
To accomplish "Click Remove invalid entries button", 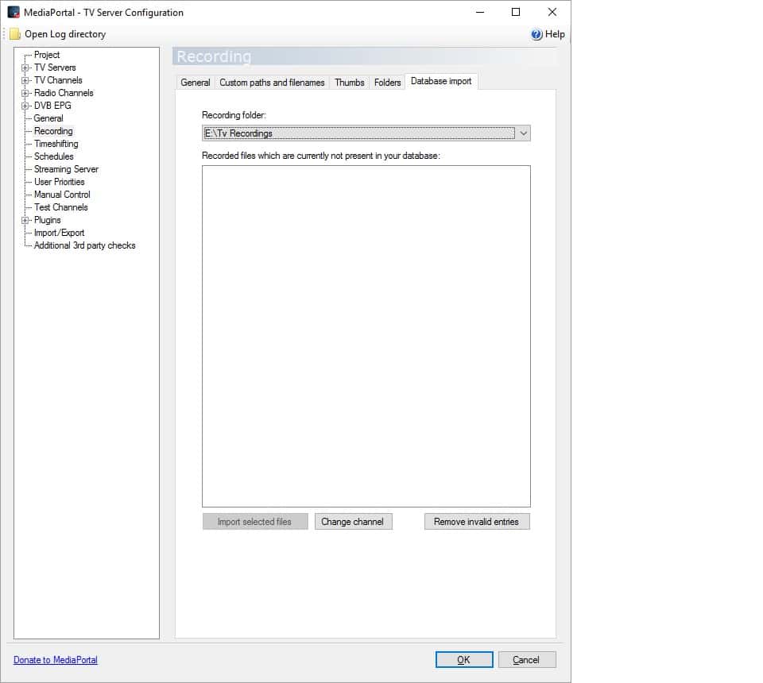I will (x=476, y=522).
